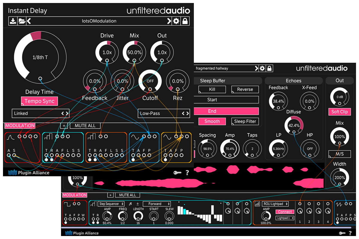The height and width of the screenshot is (239, 359).
Task: Toggle Tempo Sync under Delay Time
Action: pyautogui.click(x=39, y=101)
